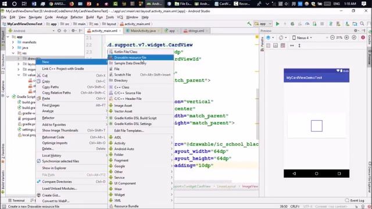Viewport: 372px width, 209px height.
Task: Click the design surface layers icon
Action: point(269,37)
